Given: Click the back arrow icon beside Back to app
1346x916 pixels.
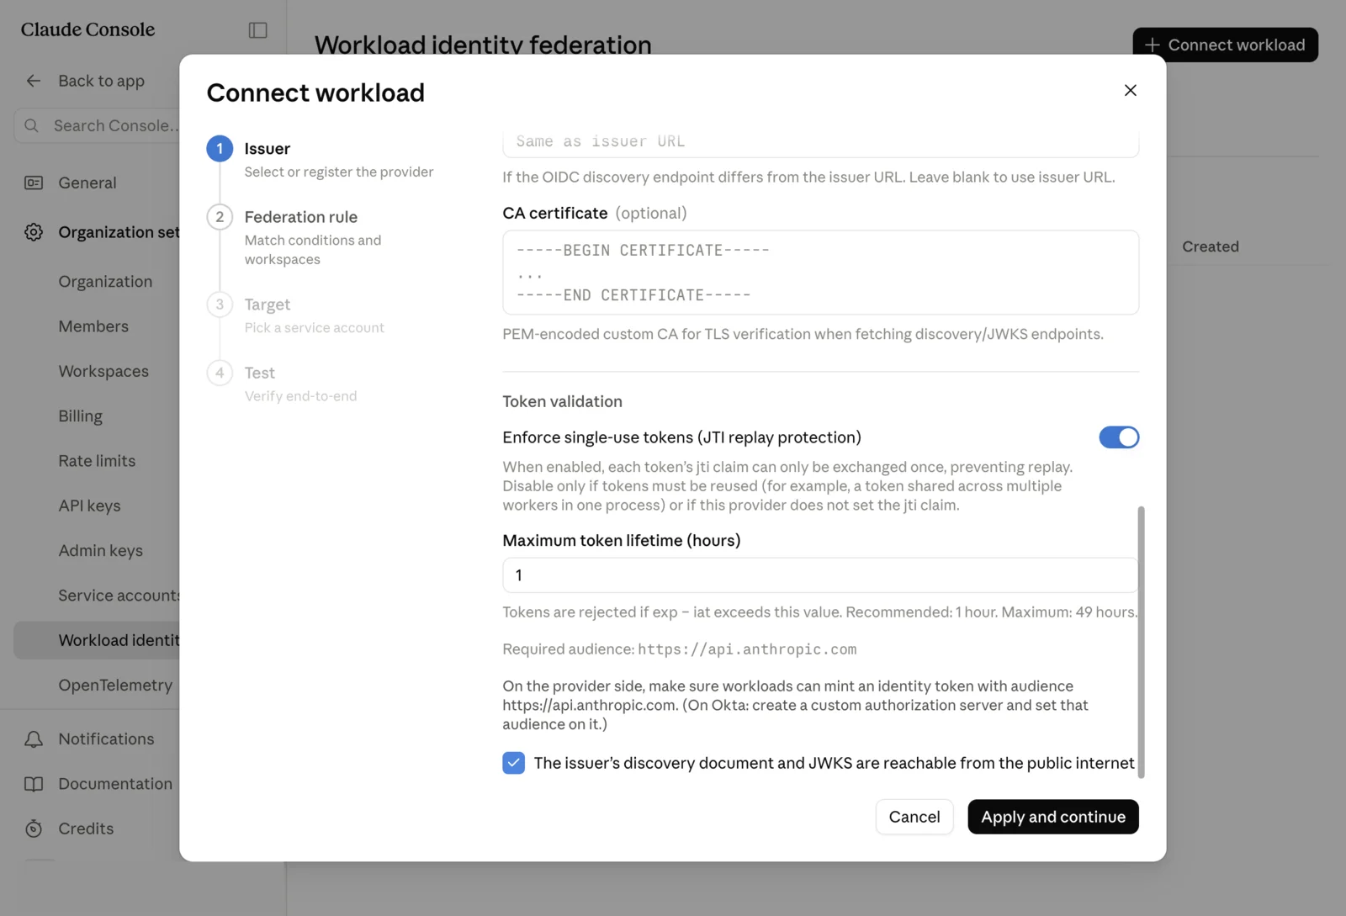Looking at the screenshot, I should pyautogui.click(x=34, y=81).
